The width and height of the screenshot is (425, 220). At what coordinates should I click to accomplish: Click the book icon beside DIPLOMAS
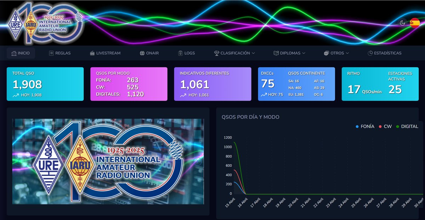[276, 53]
